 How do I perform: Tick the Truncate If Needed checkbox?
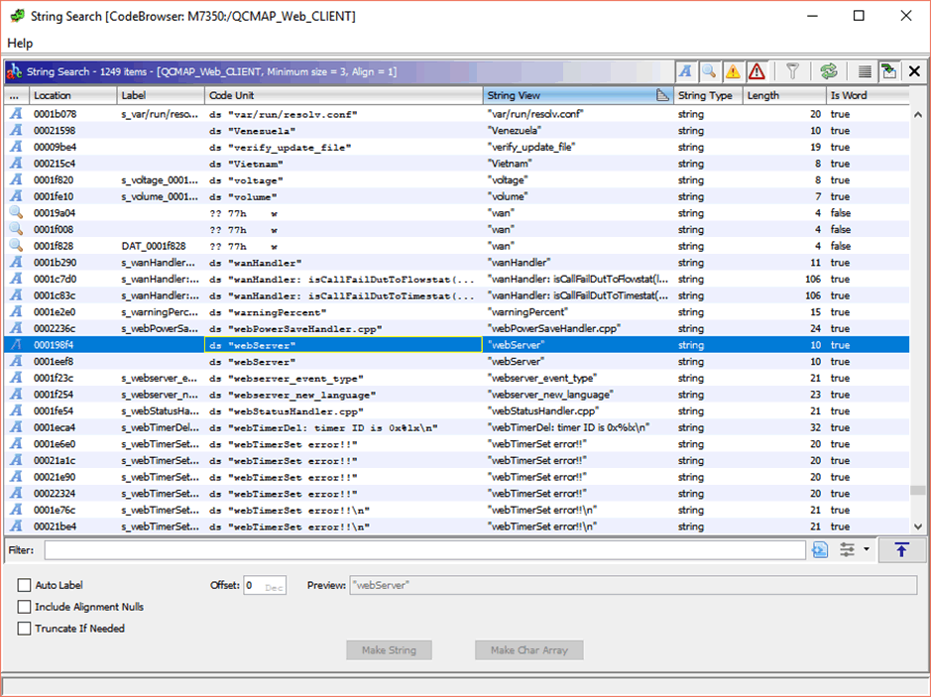coord(25,629)
